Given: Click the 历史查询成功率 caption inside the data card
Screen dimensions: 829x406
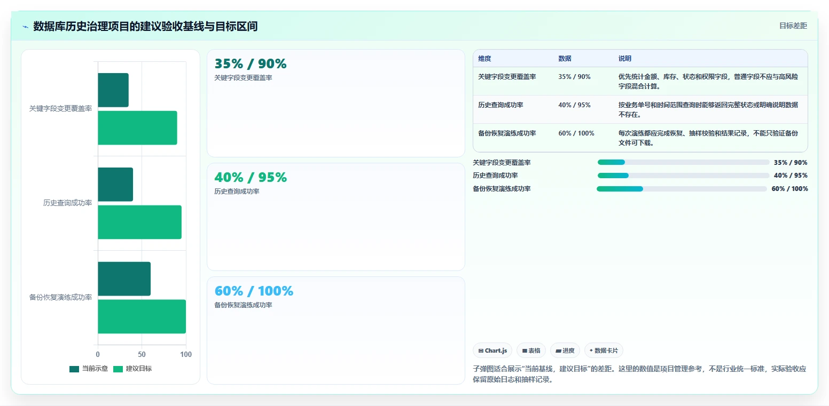Looking at the screenshot, I should point(237,192).
